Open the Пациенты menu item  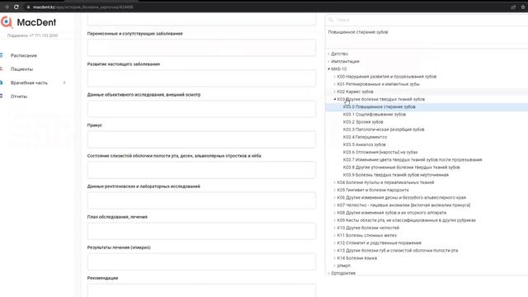(x=22, y=69)
